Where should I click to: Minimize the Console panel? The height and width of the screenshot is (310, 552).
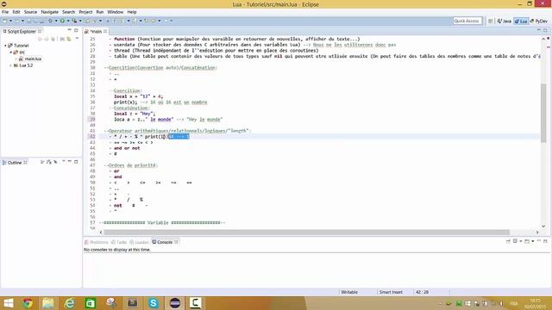pos(539,241)
